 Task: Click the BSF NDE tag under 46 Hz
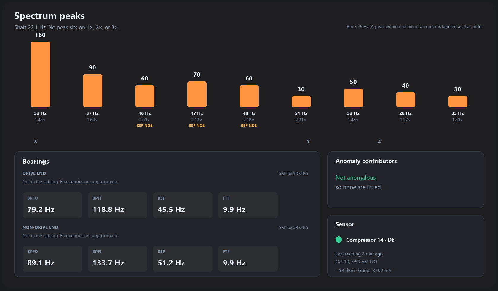pos(145,126)
